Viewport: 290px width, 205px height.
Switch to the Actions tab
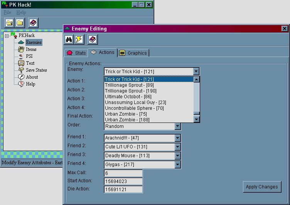click(103, 52)
